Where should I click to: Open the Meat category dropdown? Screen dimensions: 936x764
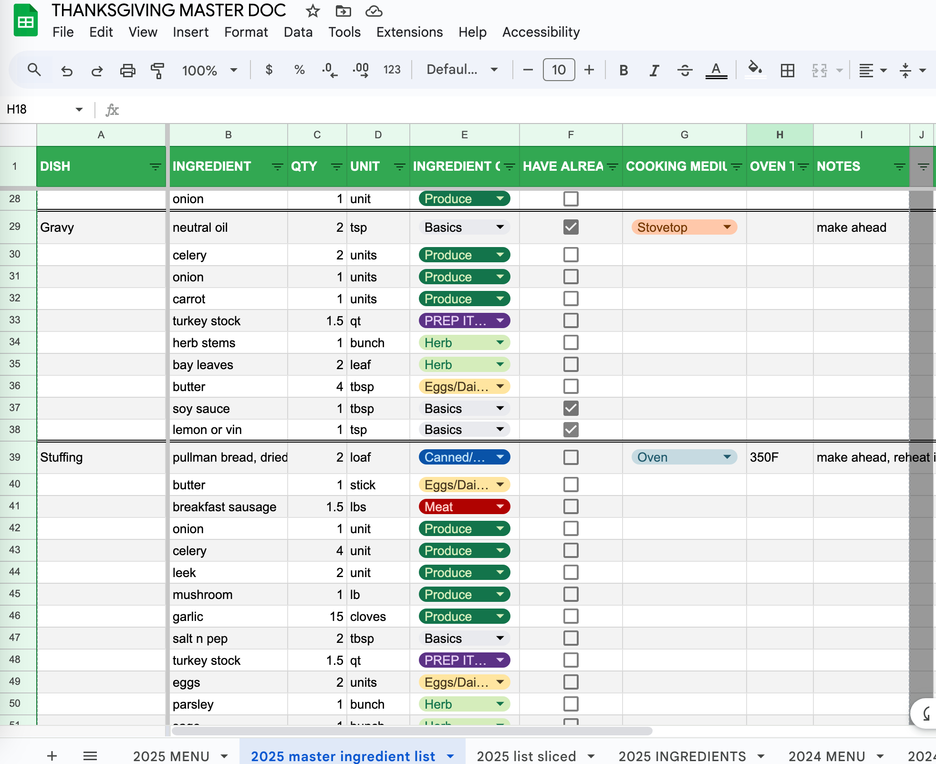(500, 506)
